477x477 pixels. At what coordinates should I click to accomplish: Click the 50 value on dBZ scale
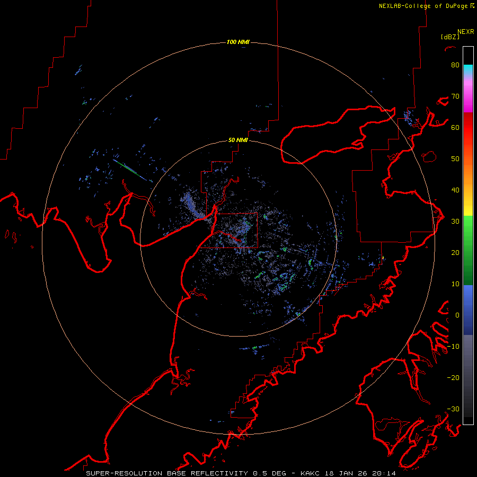(x=455, y=159)
